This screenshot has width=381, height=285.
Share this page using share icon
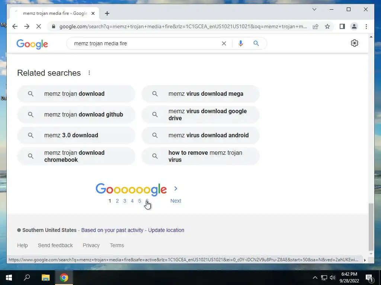click(316, 26)
